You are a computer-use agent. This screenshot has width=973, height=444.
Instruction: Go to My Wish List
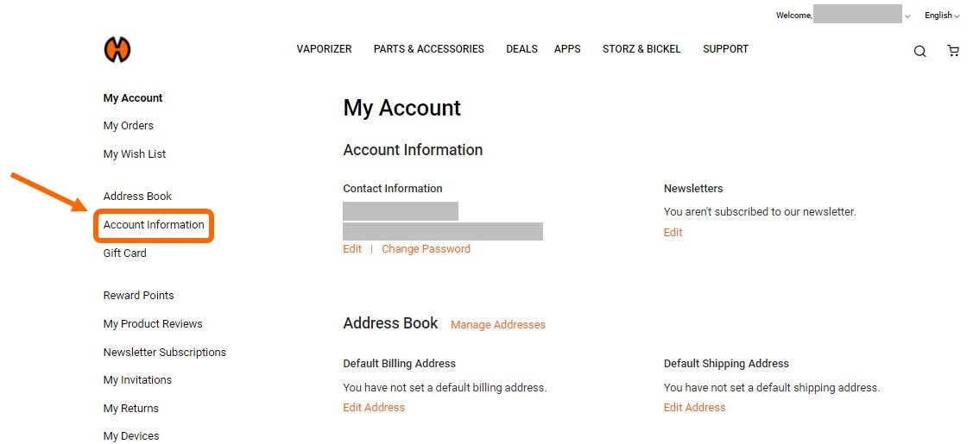(x=135, y=154)
